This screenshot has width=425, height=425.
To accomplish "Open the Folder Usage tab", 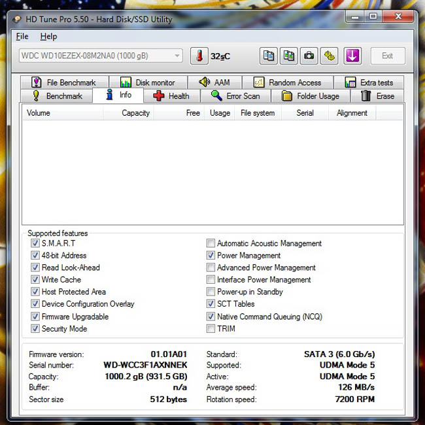I will click(311, 96).
